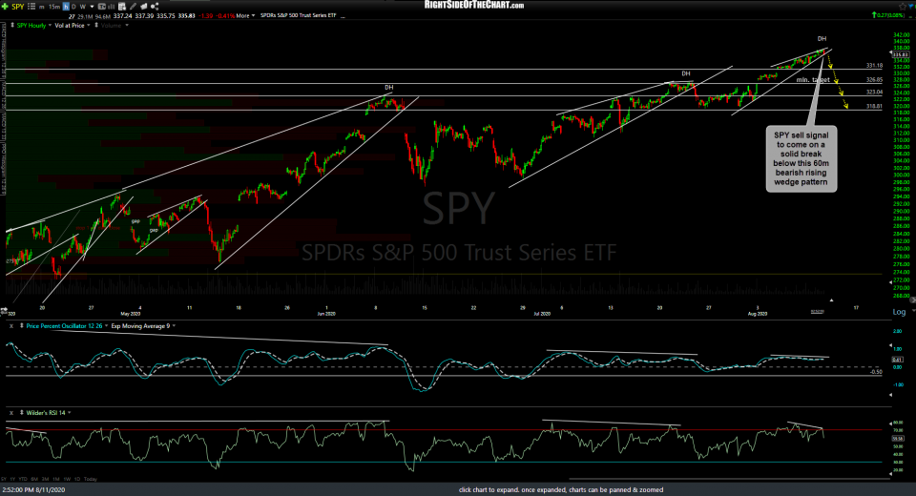The image size is (916, 496).
Task: Close the Price Percent Oscillator panel
Action: 11,326
